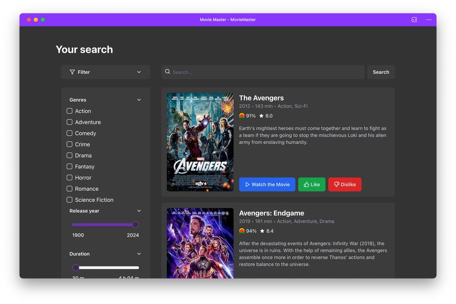The image size is (456, 304).
Task: Click the star rating icon next to 8.4
Action: tap(262, 231)
